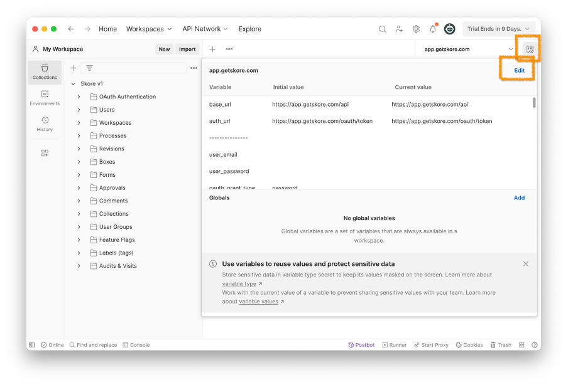Open a new tab with plus
568x385 pixels.
point(212,49)
